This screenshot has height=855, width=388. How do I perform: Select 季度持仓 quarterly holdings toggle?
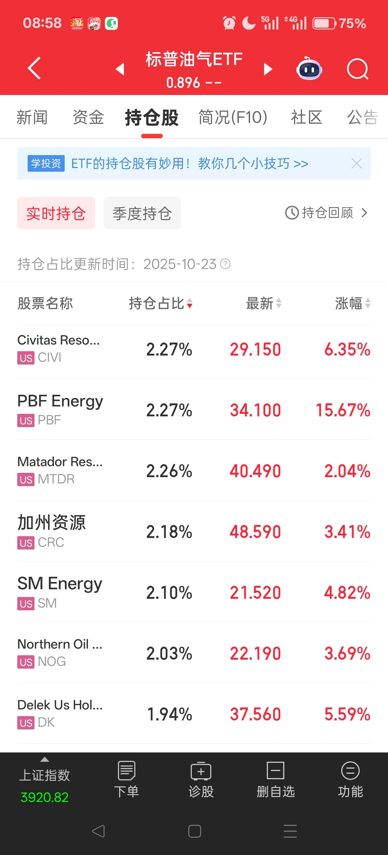[x=142, y=213]
